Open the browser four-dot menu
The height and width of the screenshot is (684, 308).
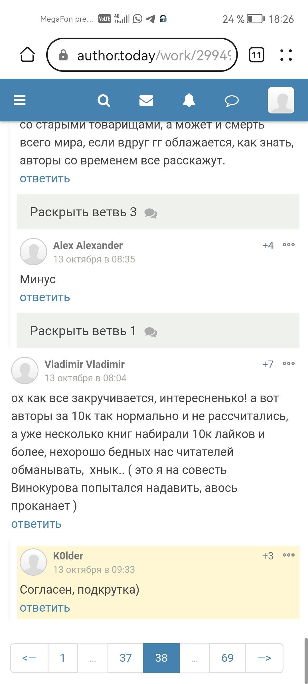pyautogui.click(x=286, y=55)
